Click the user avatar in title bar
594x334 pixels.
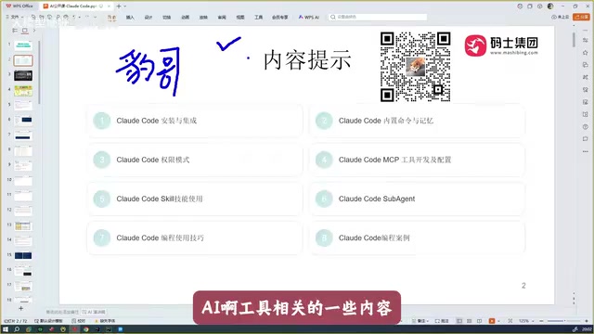[550, 6]
